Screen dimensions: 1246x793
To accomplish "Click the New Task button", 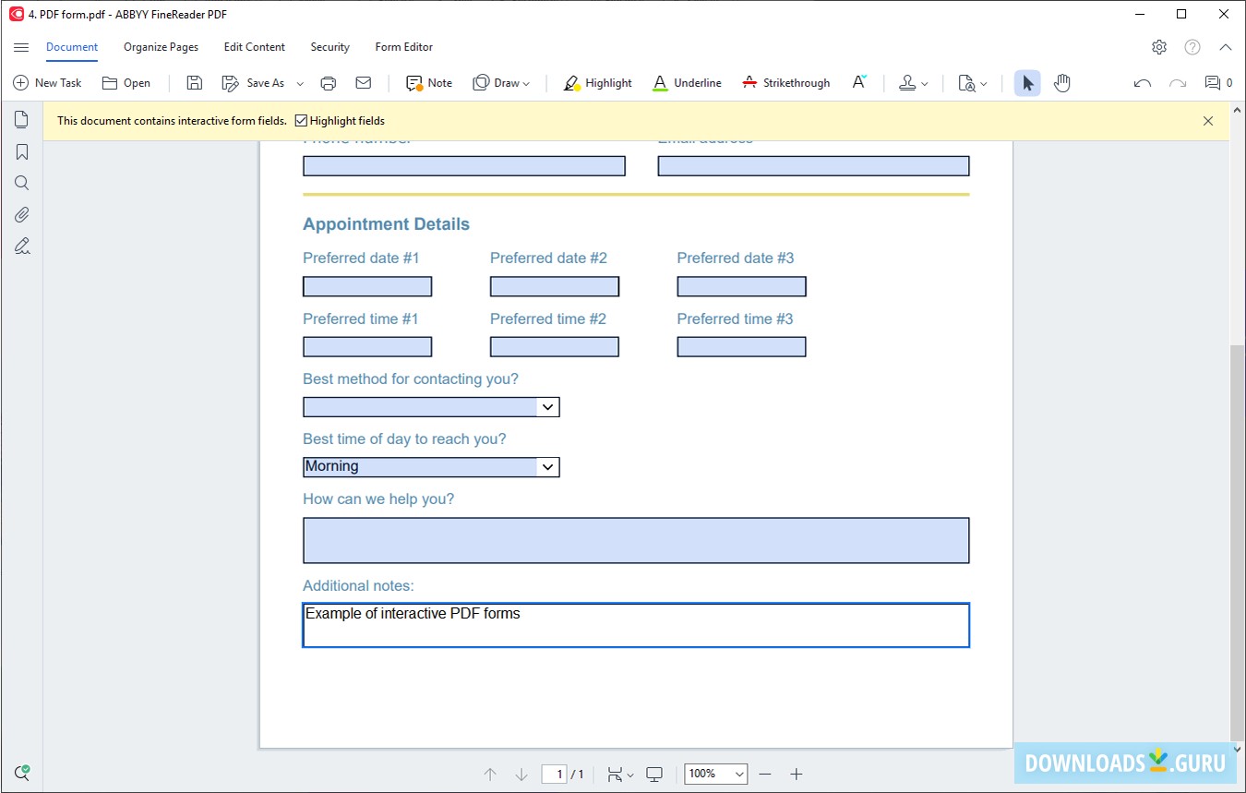I will tap(47, 83).
